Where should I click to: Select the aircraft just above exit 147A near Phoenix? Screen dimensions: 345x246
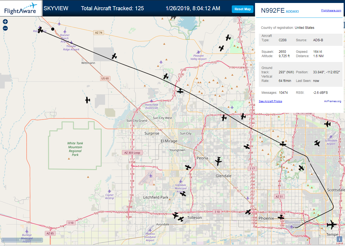click(281, 217)
